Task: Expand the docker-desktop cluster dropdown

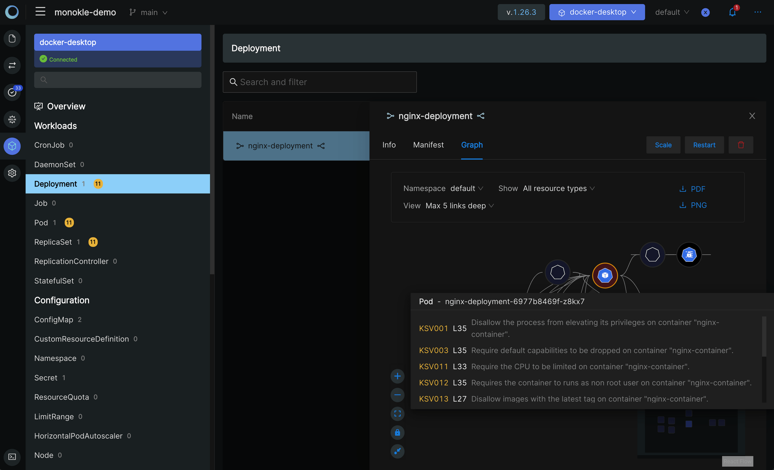Action: click(x=597, y=12)
